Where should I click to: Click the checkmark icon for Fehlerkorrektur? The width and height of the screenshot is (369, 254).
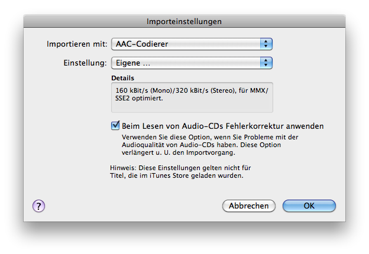[115, 125]
